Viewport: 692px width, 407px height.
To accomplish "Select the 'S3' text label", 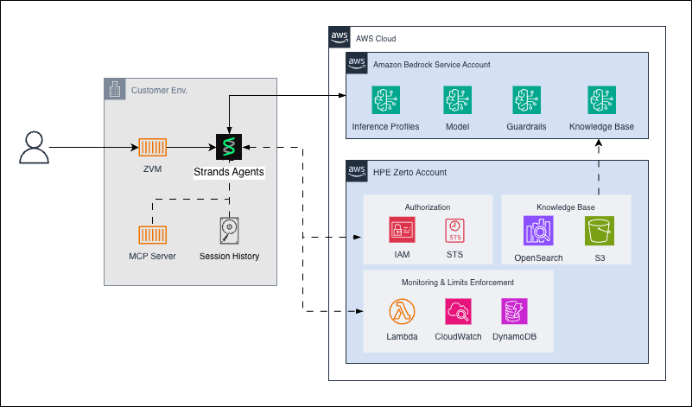I will click(600, 258).
